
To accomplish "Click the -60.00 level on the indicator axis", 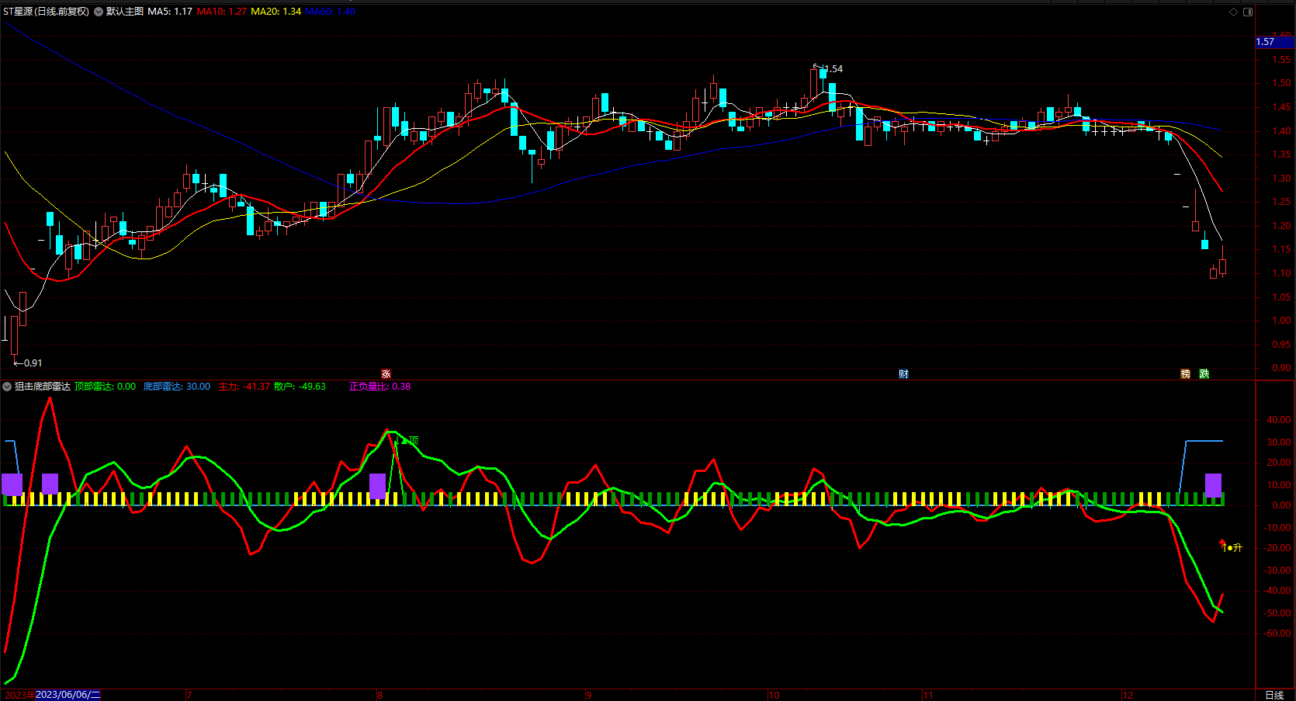I will (x=1279, y=633).
